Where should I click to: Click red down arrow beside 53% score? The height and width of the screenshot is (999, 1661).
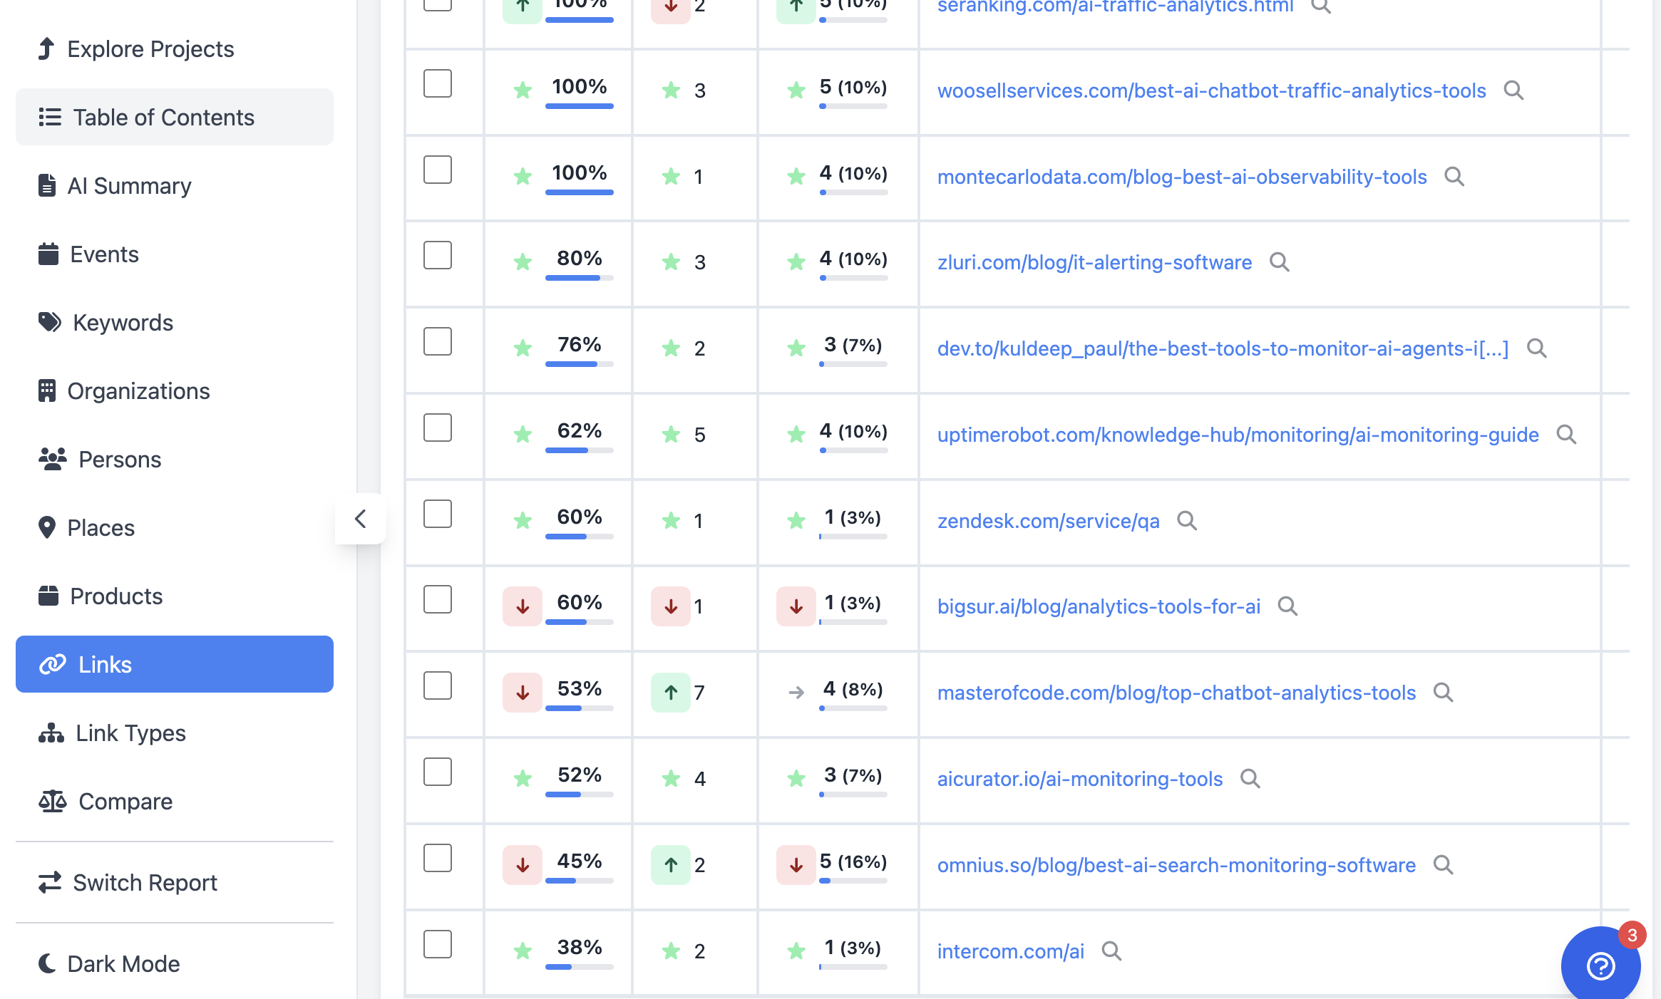(522, 692)
